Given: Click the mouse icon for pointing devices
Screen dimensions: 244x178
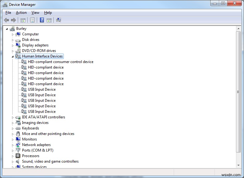Looking at the screenshot, I should pyautogui.click(x=18, y=134).
